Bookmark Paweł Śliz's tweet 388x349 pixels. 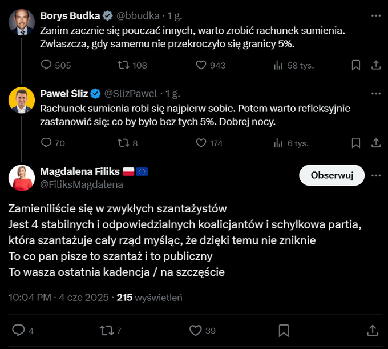pyautogui.click(x=356, y=143)
